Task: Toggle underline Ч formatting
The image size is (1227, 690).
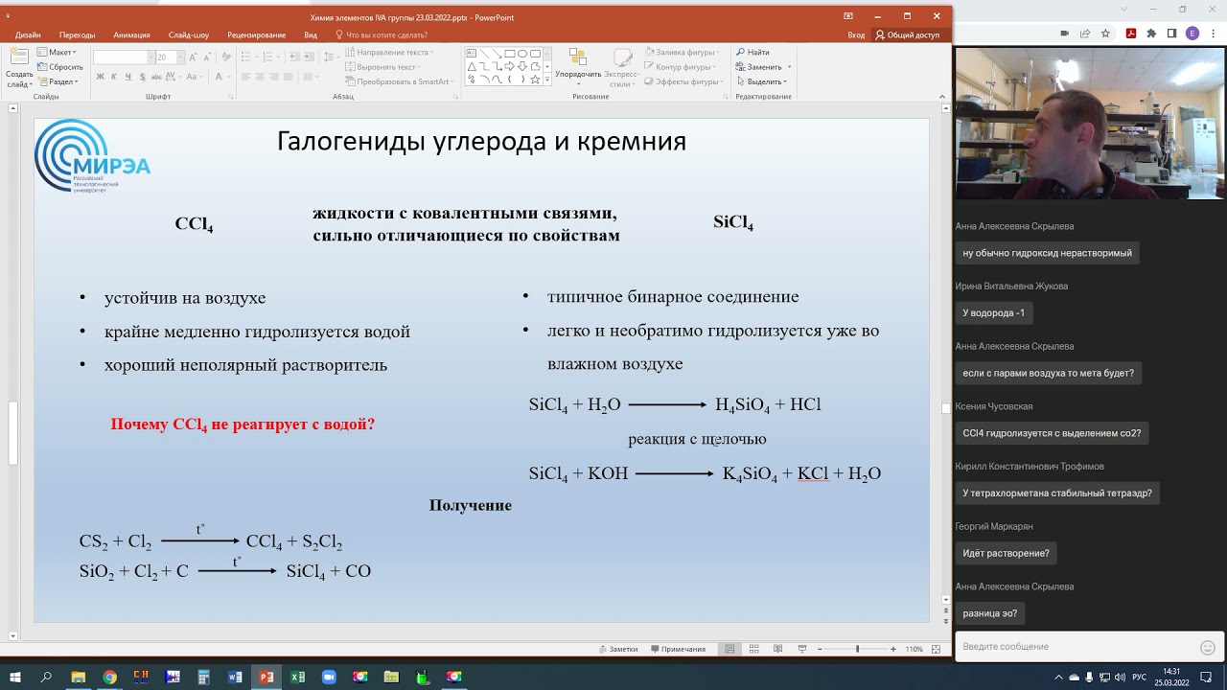Action: pos(128,77)
